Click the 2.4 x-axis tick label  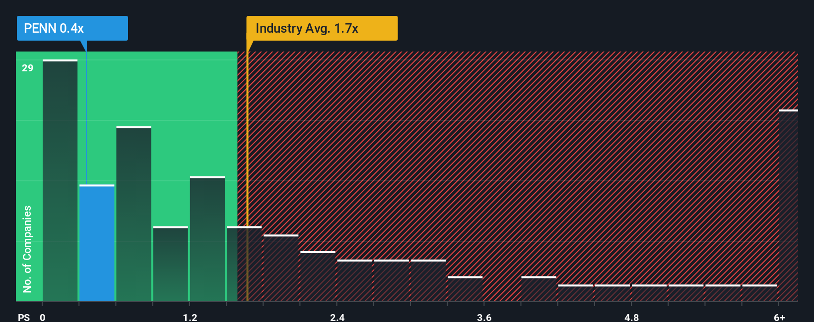tap(337, 317)
